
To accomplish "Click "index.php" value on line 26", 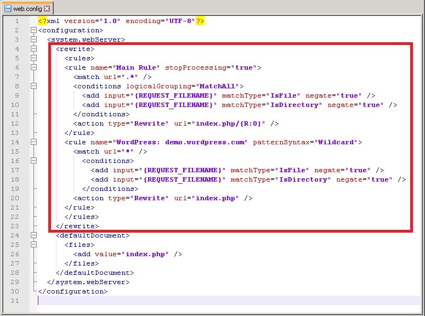I will [x=145, y=254].
